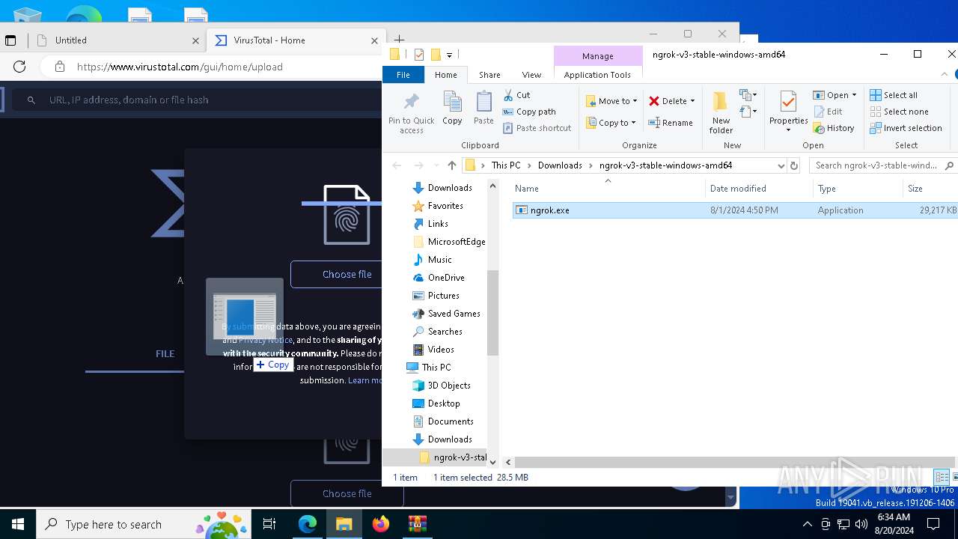The image size is (958, 539).
Task: Switch to the Share ribbon tab
Action: 489,75
